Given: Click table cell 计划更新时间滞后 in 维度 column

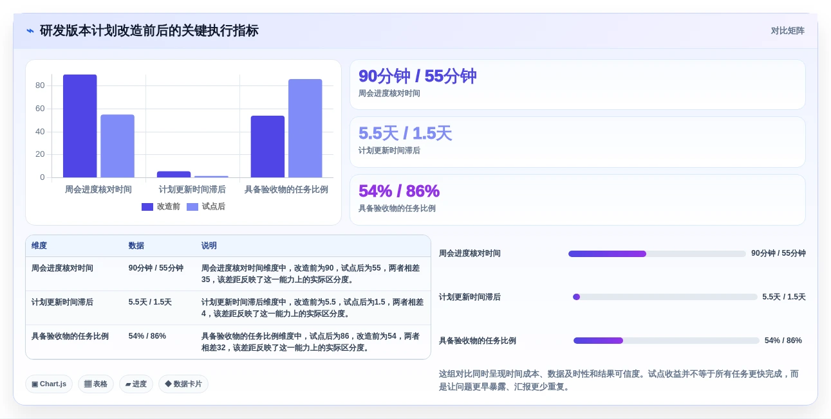Looking at the screenshot, I should pyautogui.click(x=62, y=302).
